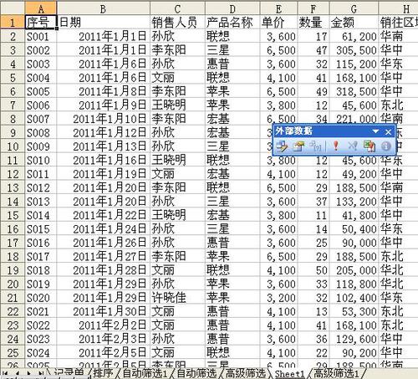Screen dimensions: 418x379
Task: Switch to the 自动筛选1 sheet tab
Action: 144,373
